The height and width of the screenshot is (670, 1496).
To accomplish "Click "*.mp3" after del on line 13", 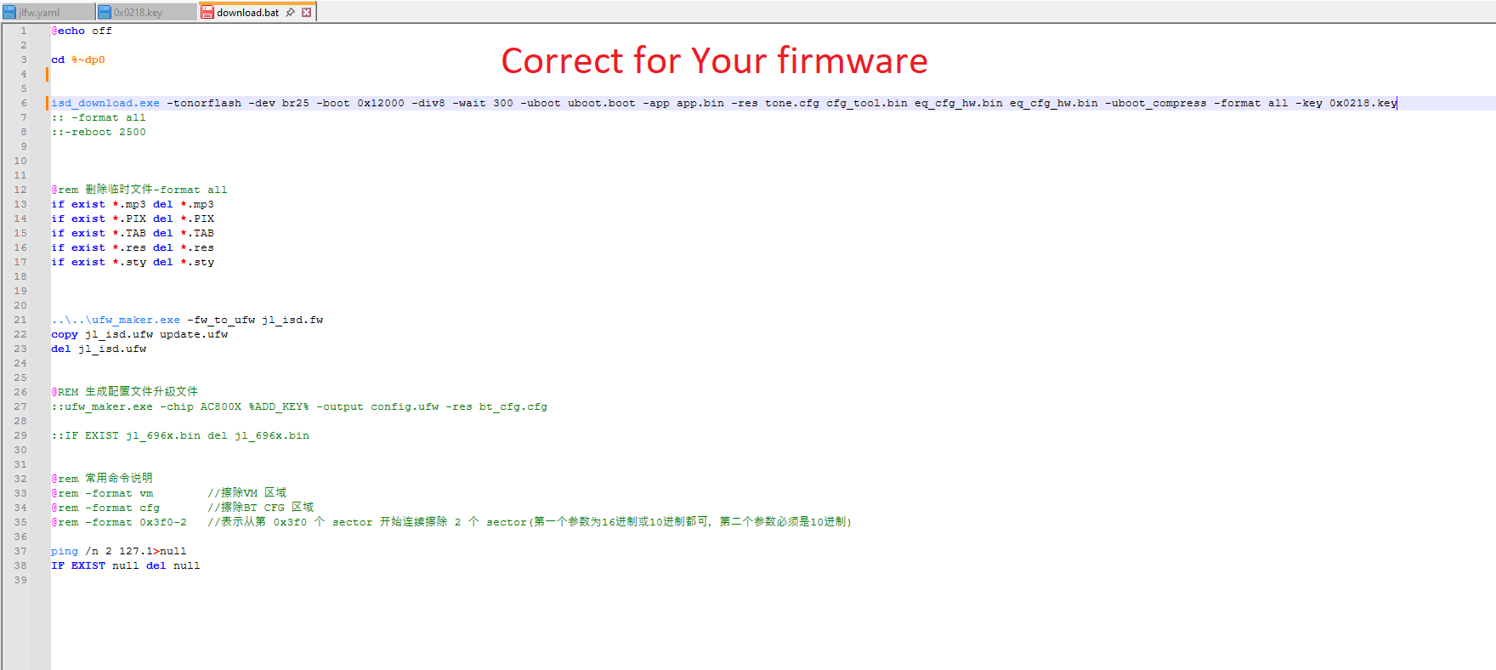I will pyautogui.click(x=197, y=204).
